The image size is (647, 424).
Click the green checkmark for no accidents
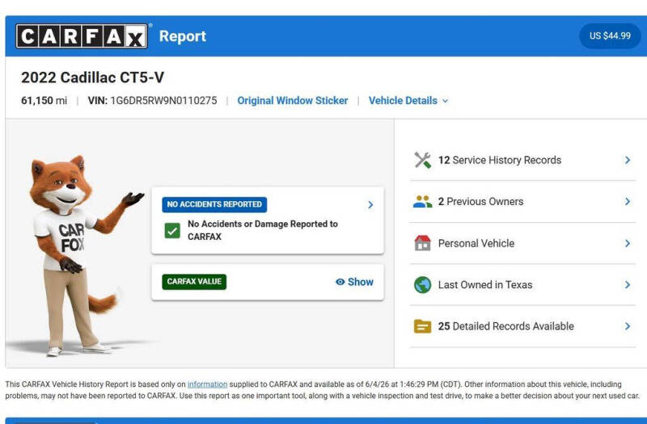(172, 231)
